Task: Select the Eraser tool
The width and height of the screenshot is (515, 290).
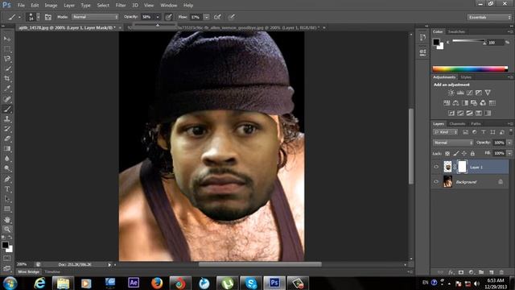Action: coord(7,139)
